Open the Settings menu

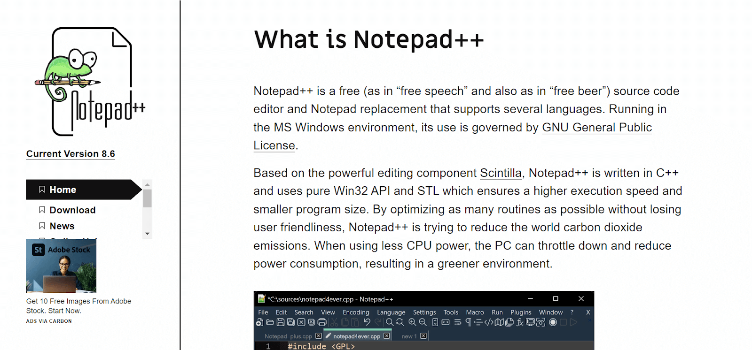point(424,312)
